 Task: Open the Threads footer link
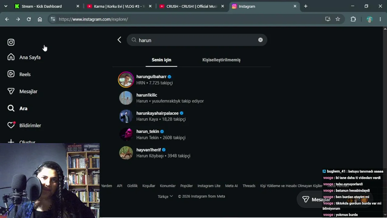click(x=249, y=186)
